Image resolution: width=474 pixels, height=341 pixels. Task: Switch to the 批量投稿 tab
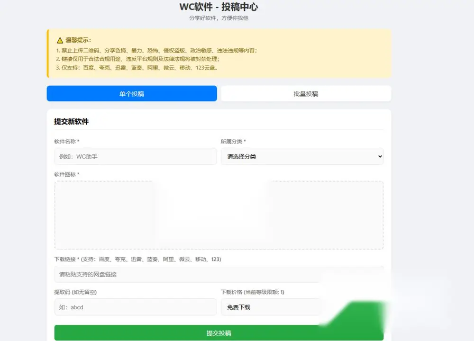(x=306, y=94)
